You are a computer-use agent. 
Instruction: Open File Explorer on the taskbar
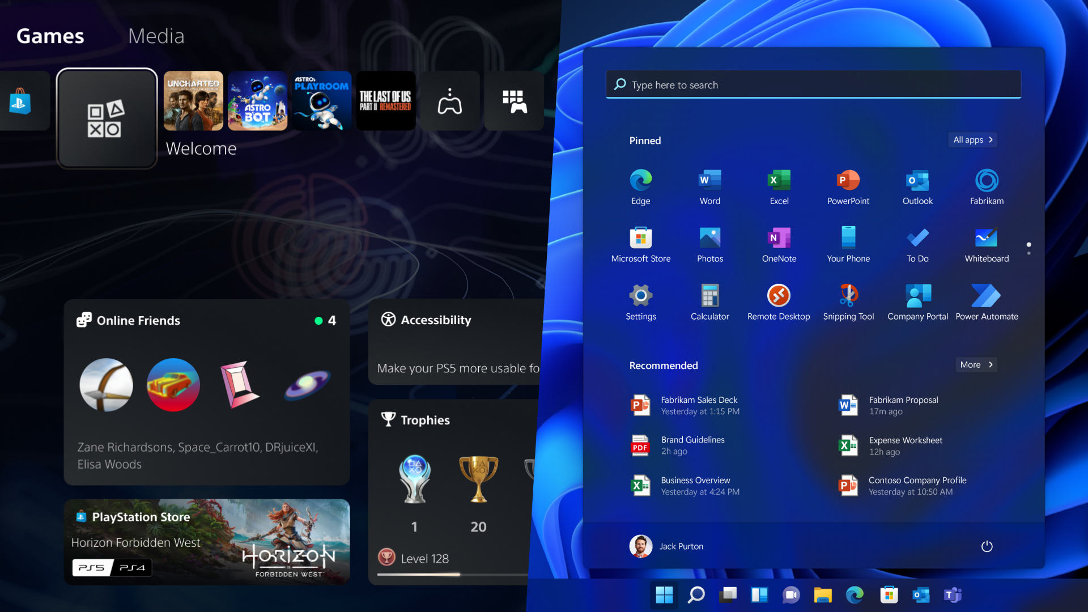[823, 594]
